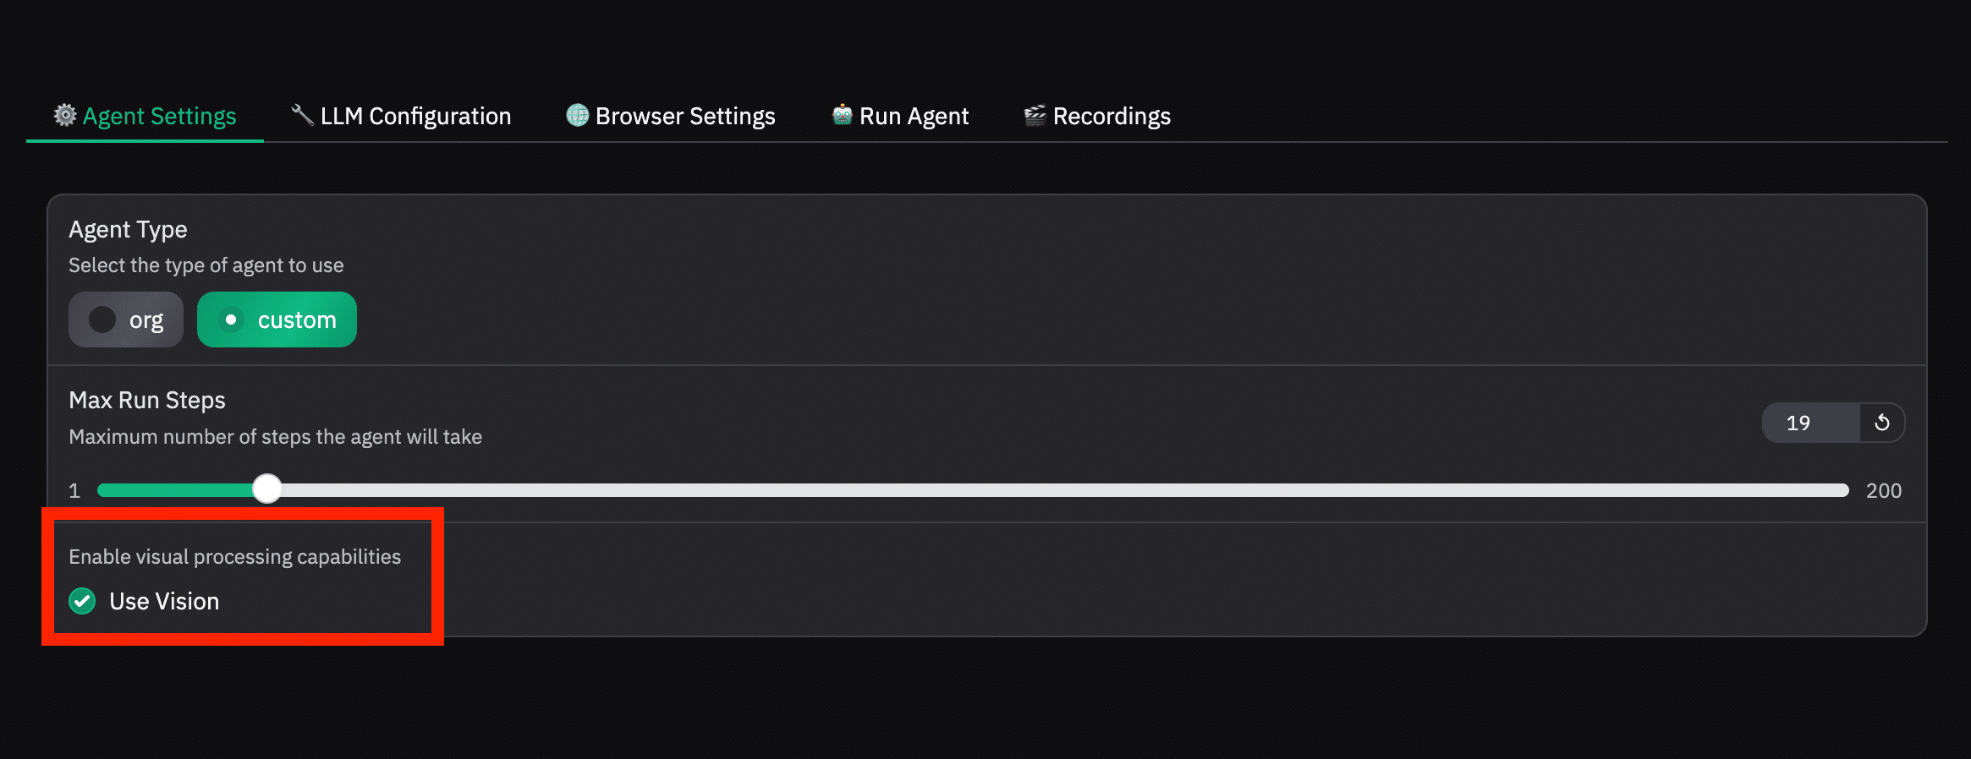Click the filled dot inside the custom option
The height and width of the screenshot is (759, 1971).
click(x=231, y=319)
